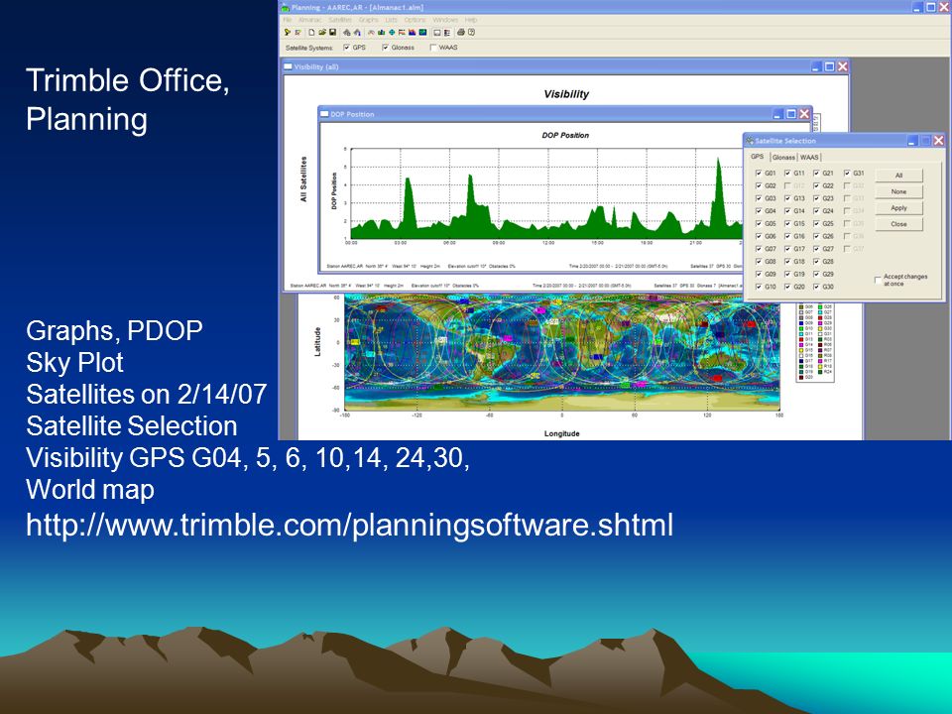
Task: Click the None button
Action: tap(898, 191)
